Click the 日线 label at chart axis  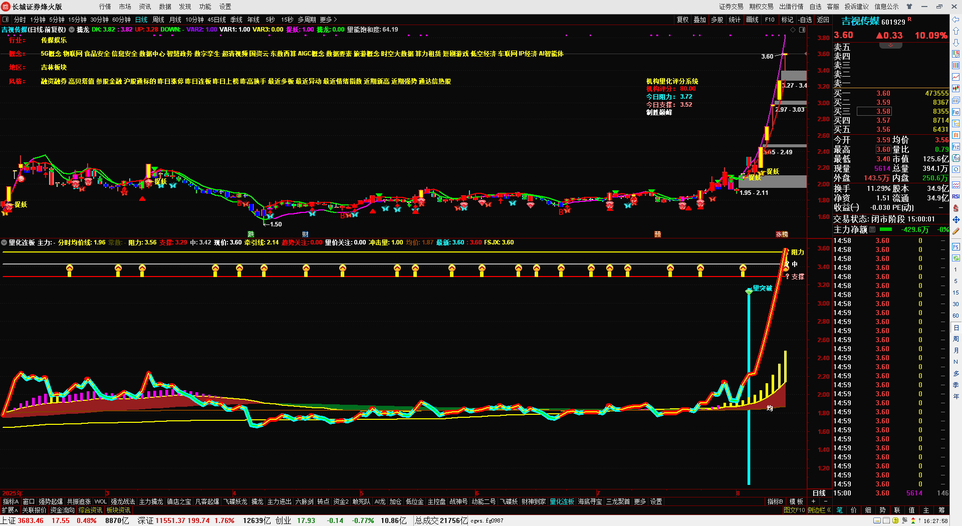819,493
